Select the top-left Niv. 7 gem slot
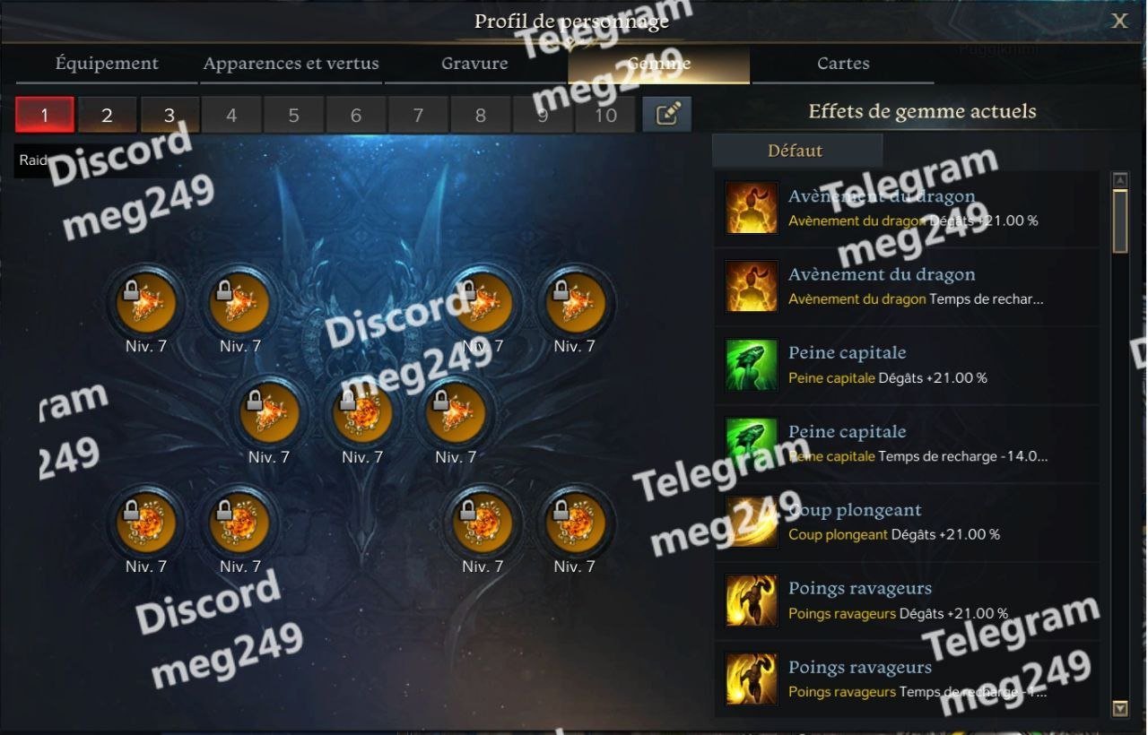Viewport: 1148px width, 735px height. pos(146,303)
